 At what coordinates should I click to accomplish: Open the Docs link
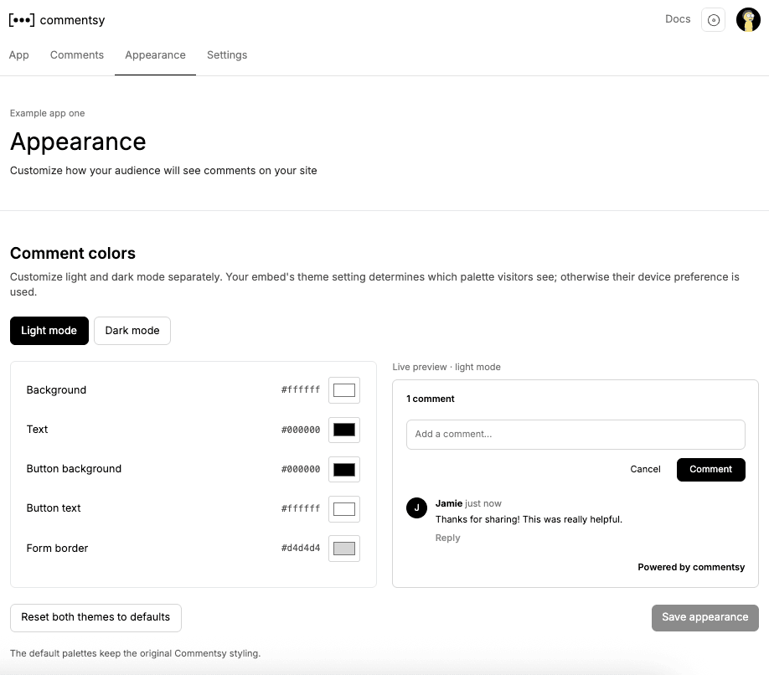point(678,19)
